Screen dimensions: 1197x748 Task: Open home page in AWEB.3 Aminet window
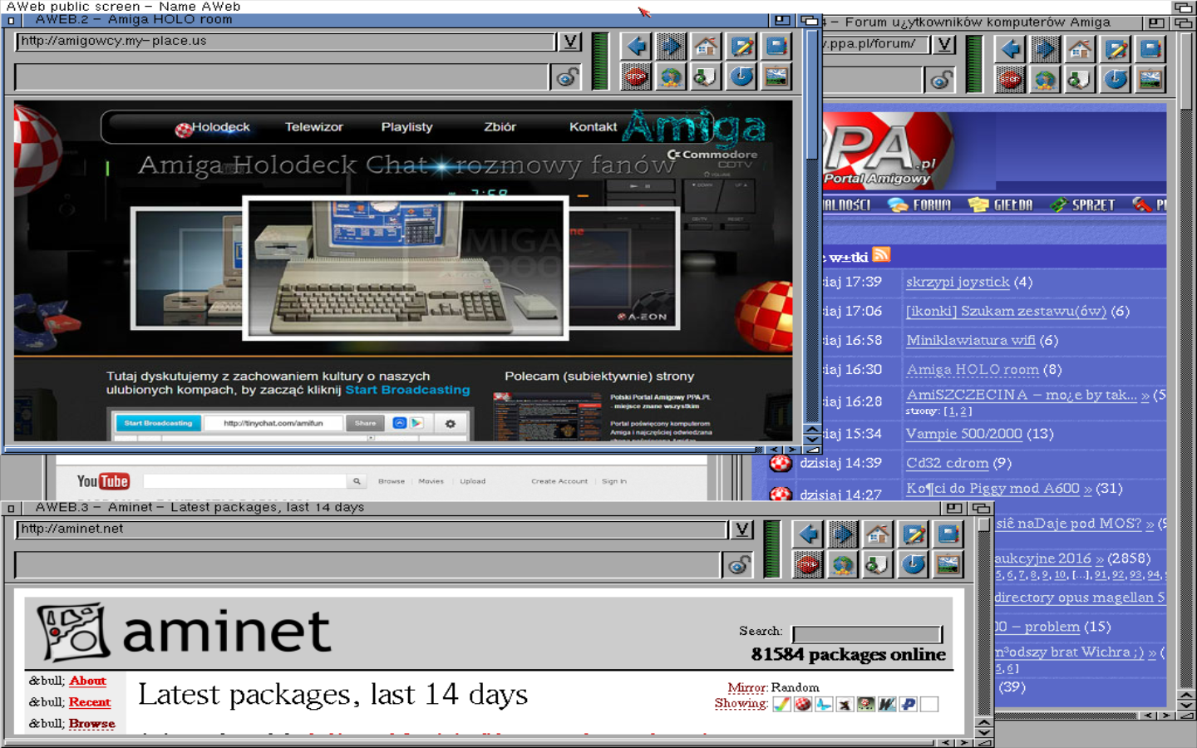click(879, 534)
